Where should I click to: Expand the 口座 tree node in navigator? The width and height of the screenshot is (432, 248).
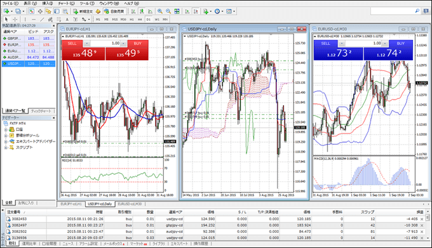click(x=6, y=129)
